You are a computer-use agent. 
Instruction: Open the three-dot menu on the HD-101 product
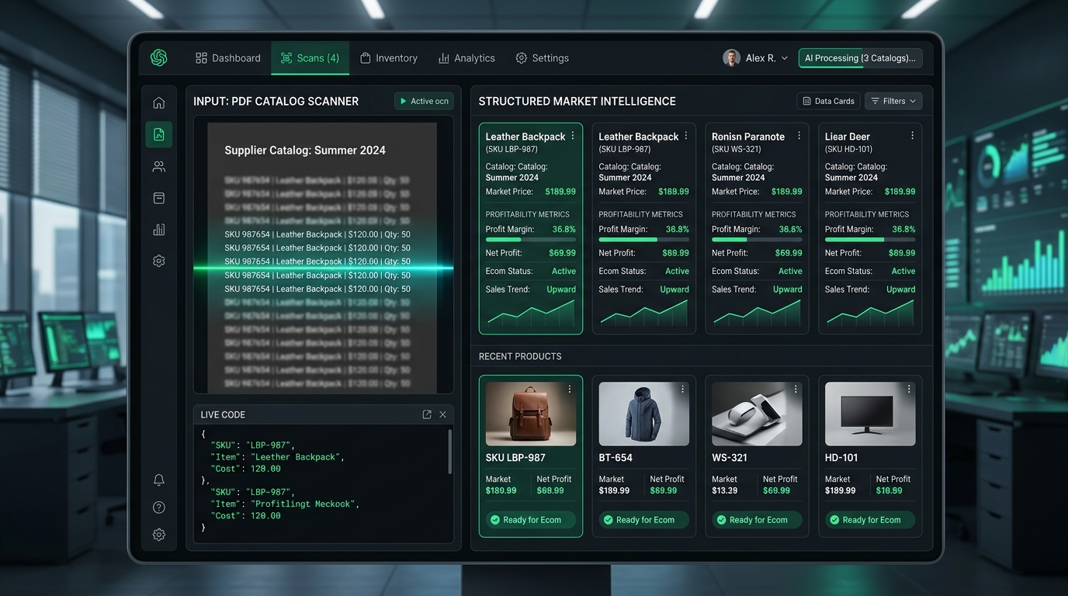tap(909, 389)
